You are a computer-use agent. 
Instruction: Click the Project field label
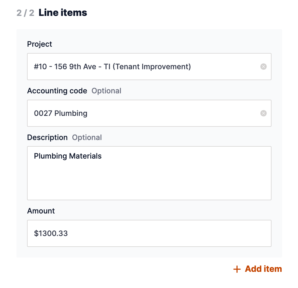40,44
